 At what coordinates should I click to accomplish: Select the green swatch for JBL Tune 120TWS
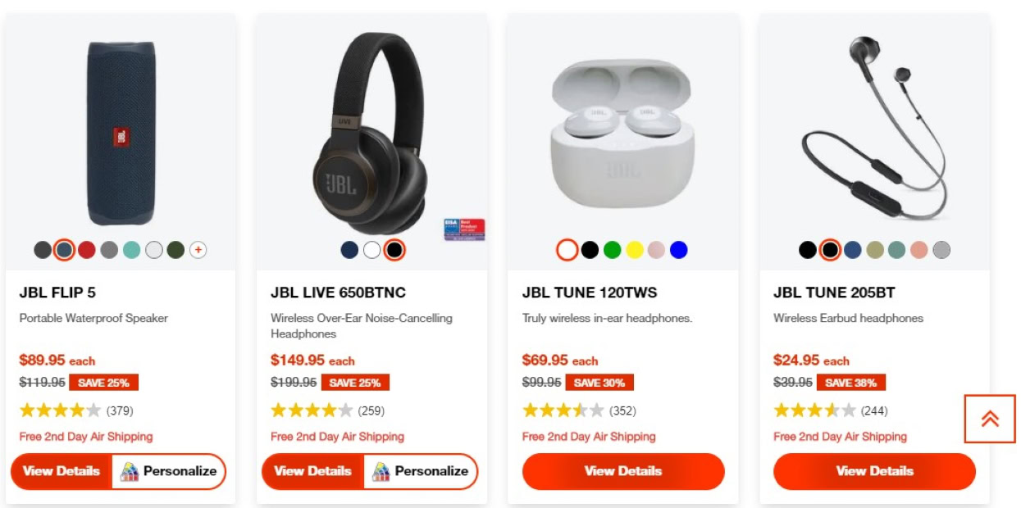(x=612, y=250)
